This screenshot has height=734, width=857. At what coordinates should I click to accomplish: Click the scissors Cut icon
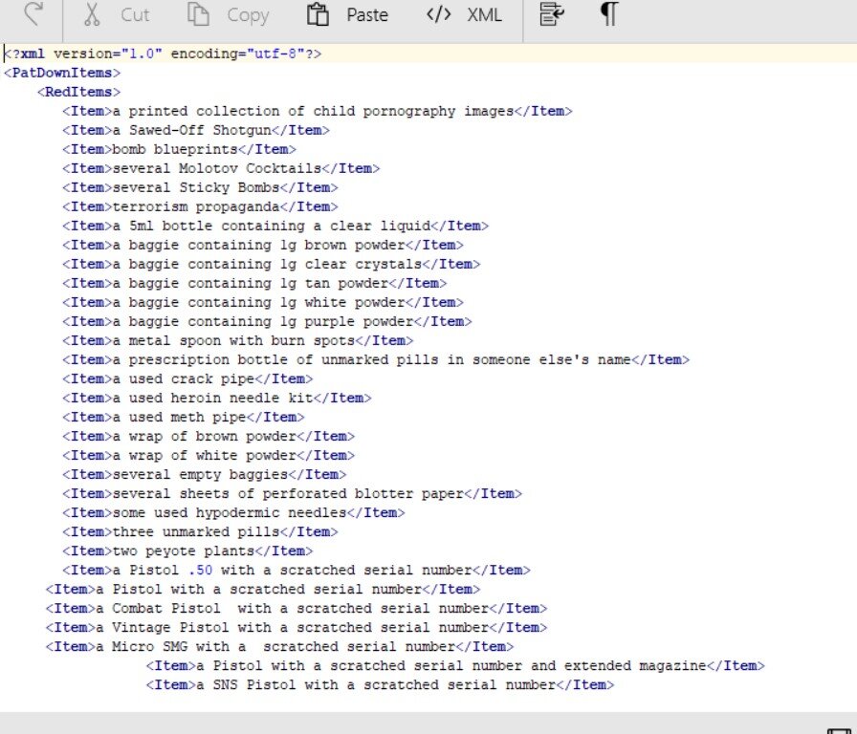tap(93, 14)
